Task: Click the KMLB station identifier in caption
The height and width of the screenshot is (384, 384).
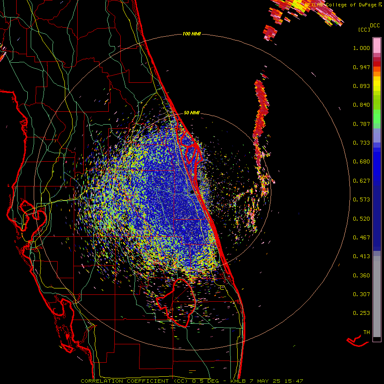Action: pos(238,381)
